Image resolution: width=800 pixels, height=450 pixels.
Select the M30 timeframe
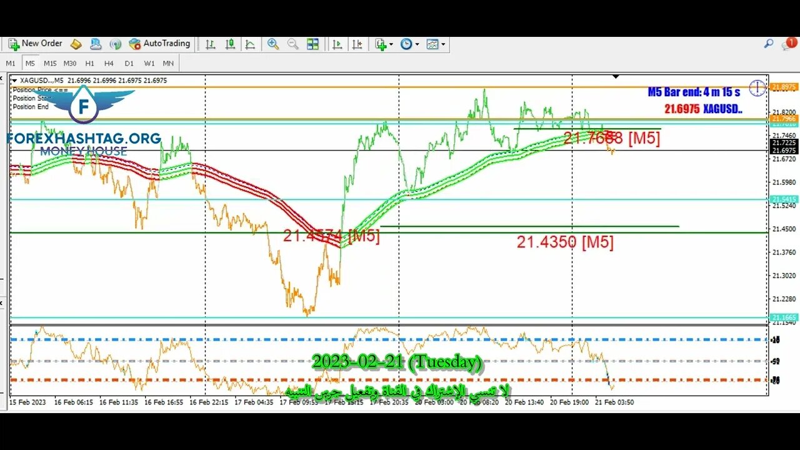tap(70, 63)
